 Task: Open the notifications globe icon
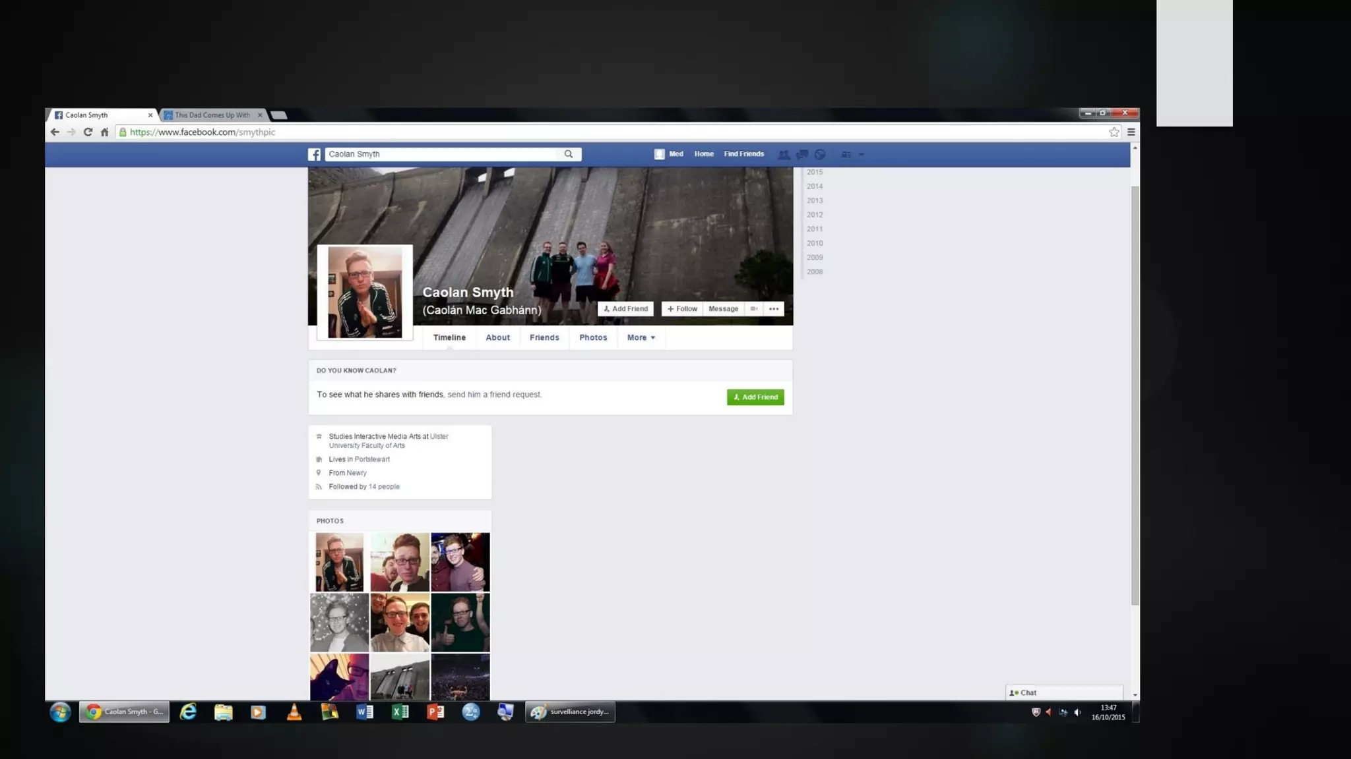click(820, 154)
